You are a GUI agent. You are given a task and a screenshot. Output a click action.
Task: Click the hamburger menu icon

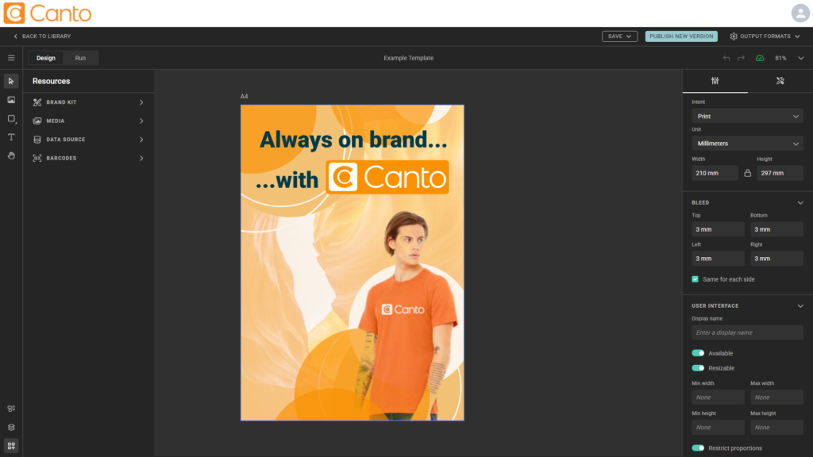(11, 58)
